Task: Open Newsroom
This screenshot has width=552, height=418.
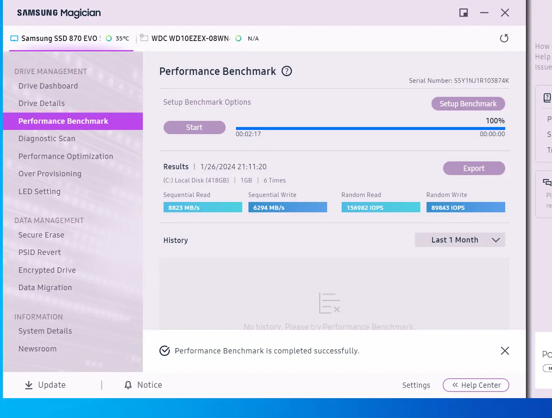Action: [x=37, y=349]
